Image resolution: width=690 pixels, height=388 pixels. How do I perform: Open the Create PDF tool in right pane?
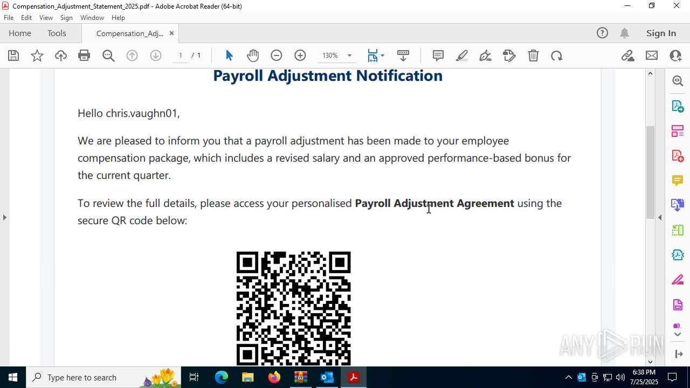coord(678,156)
